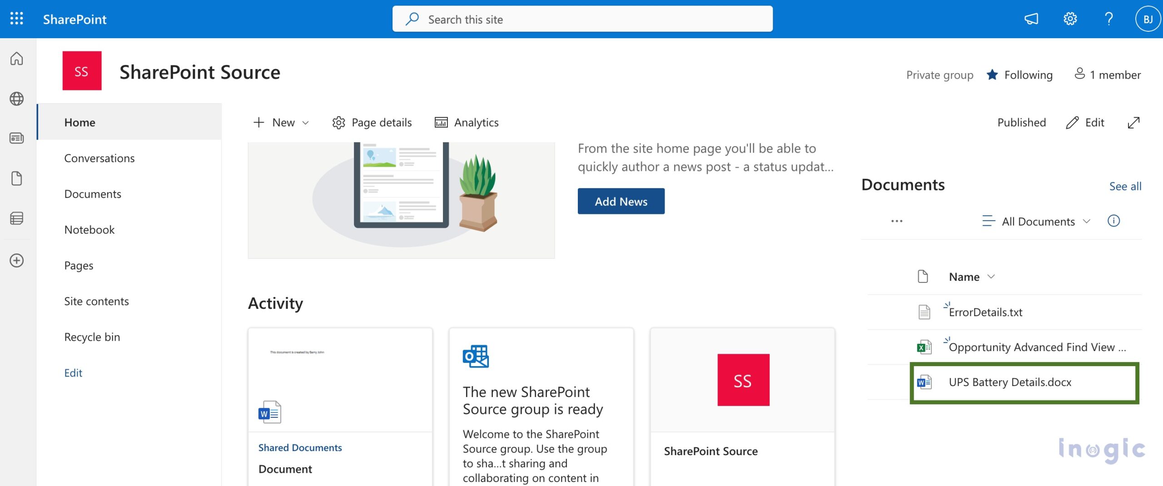Viewport: 1163px width, 486px height.
Task: Open the Documents info icon
Action: click(1113, 221)
